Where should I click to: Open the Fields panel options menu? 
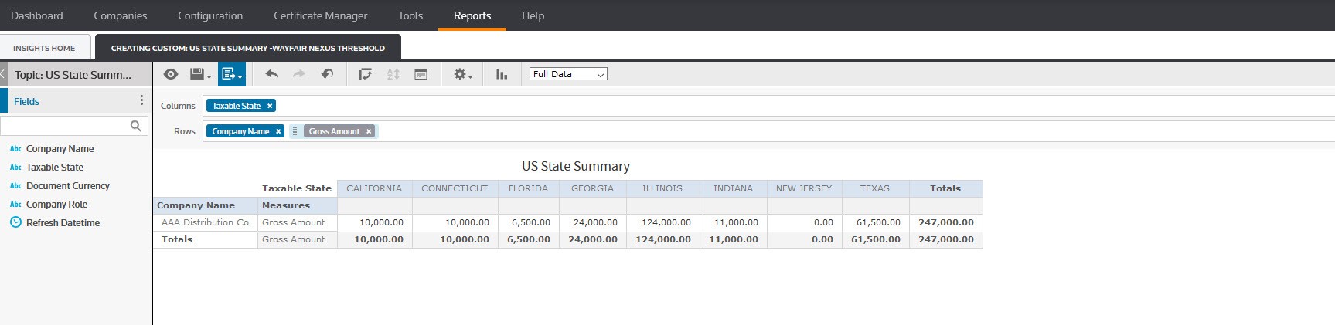[x=141, y=100]
